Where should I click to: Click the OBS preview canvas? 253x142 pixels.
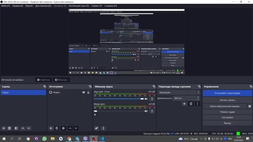[126, 42]
